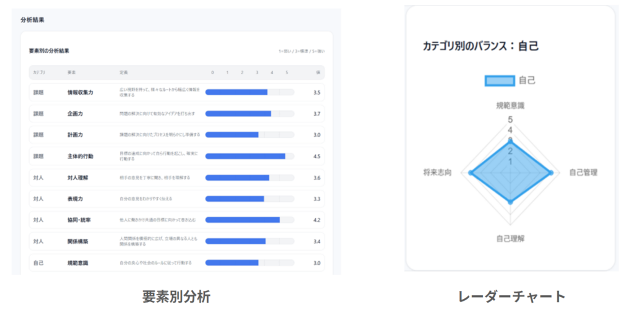
Task: Click the 計画力 element name
Action: click(x=76, y=135)
